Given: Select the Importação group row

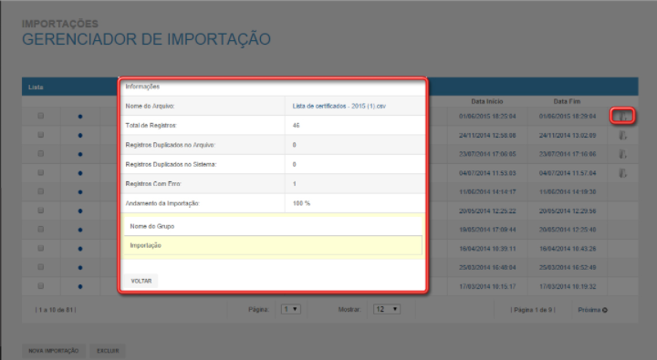Looking at the screenshot, I should 273,245.
